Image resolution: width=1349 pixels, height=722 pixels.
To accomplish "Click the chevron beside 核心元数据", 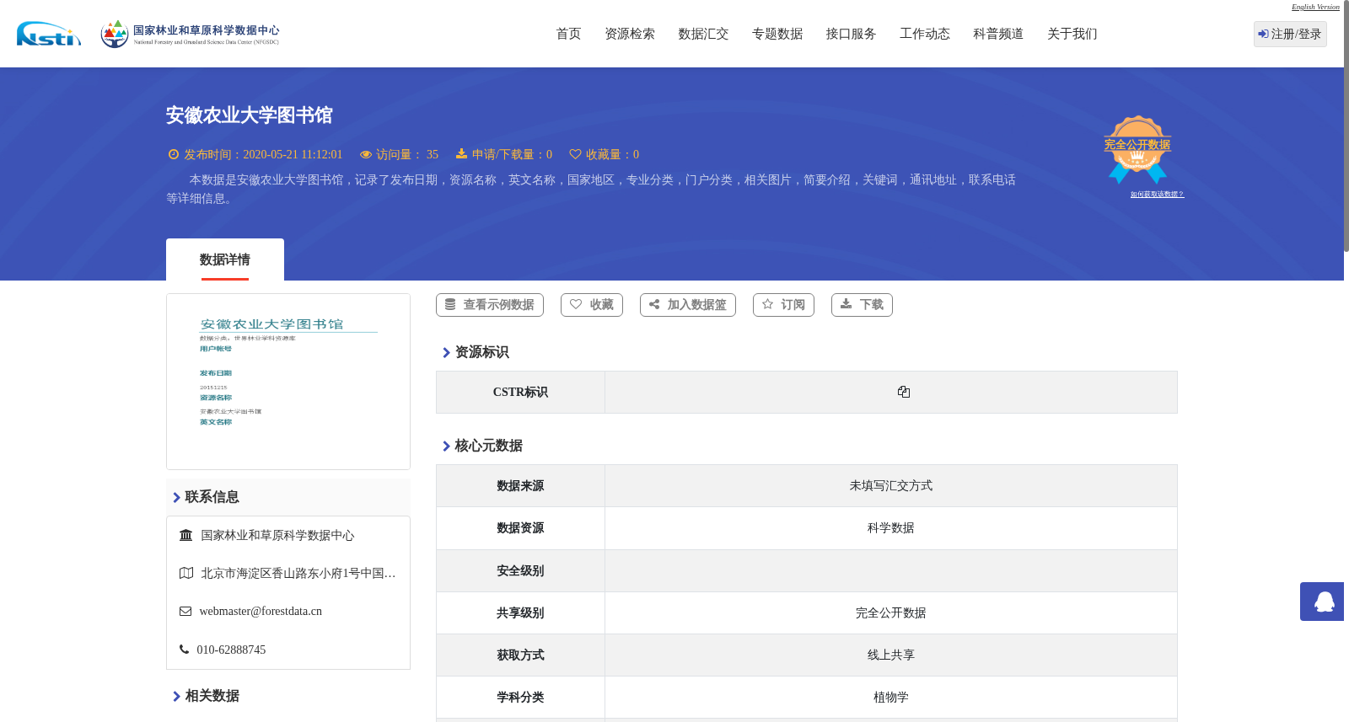I will 447,446.
